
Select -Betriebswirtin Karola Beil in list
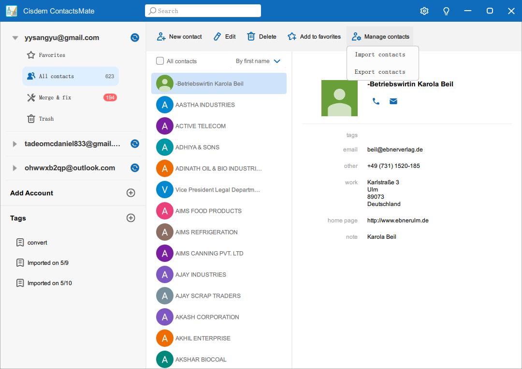coord(219,83)
